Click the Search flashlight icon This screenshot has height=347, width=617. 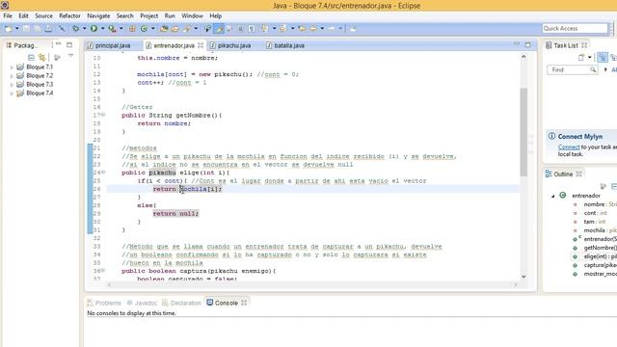pos(187,28)
